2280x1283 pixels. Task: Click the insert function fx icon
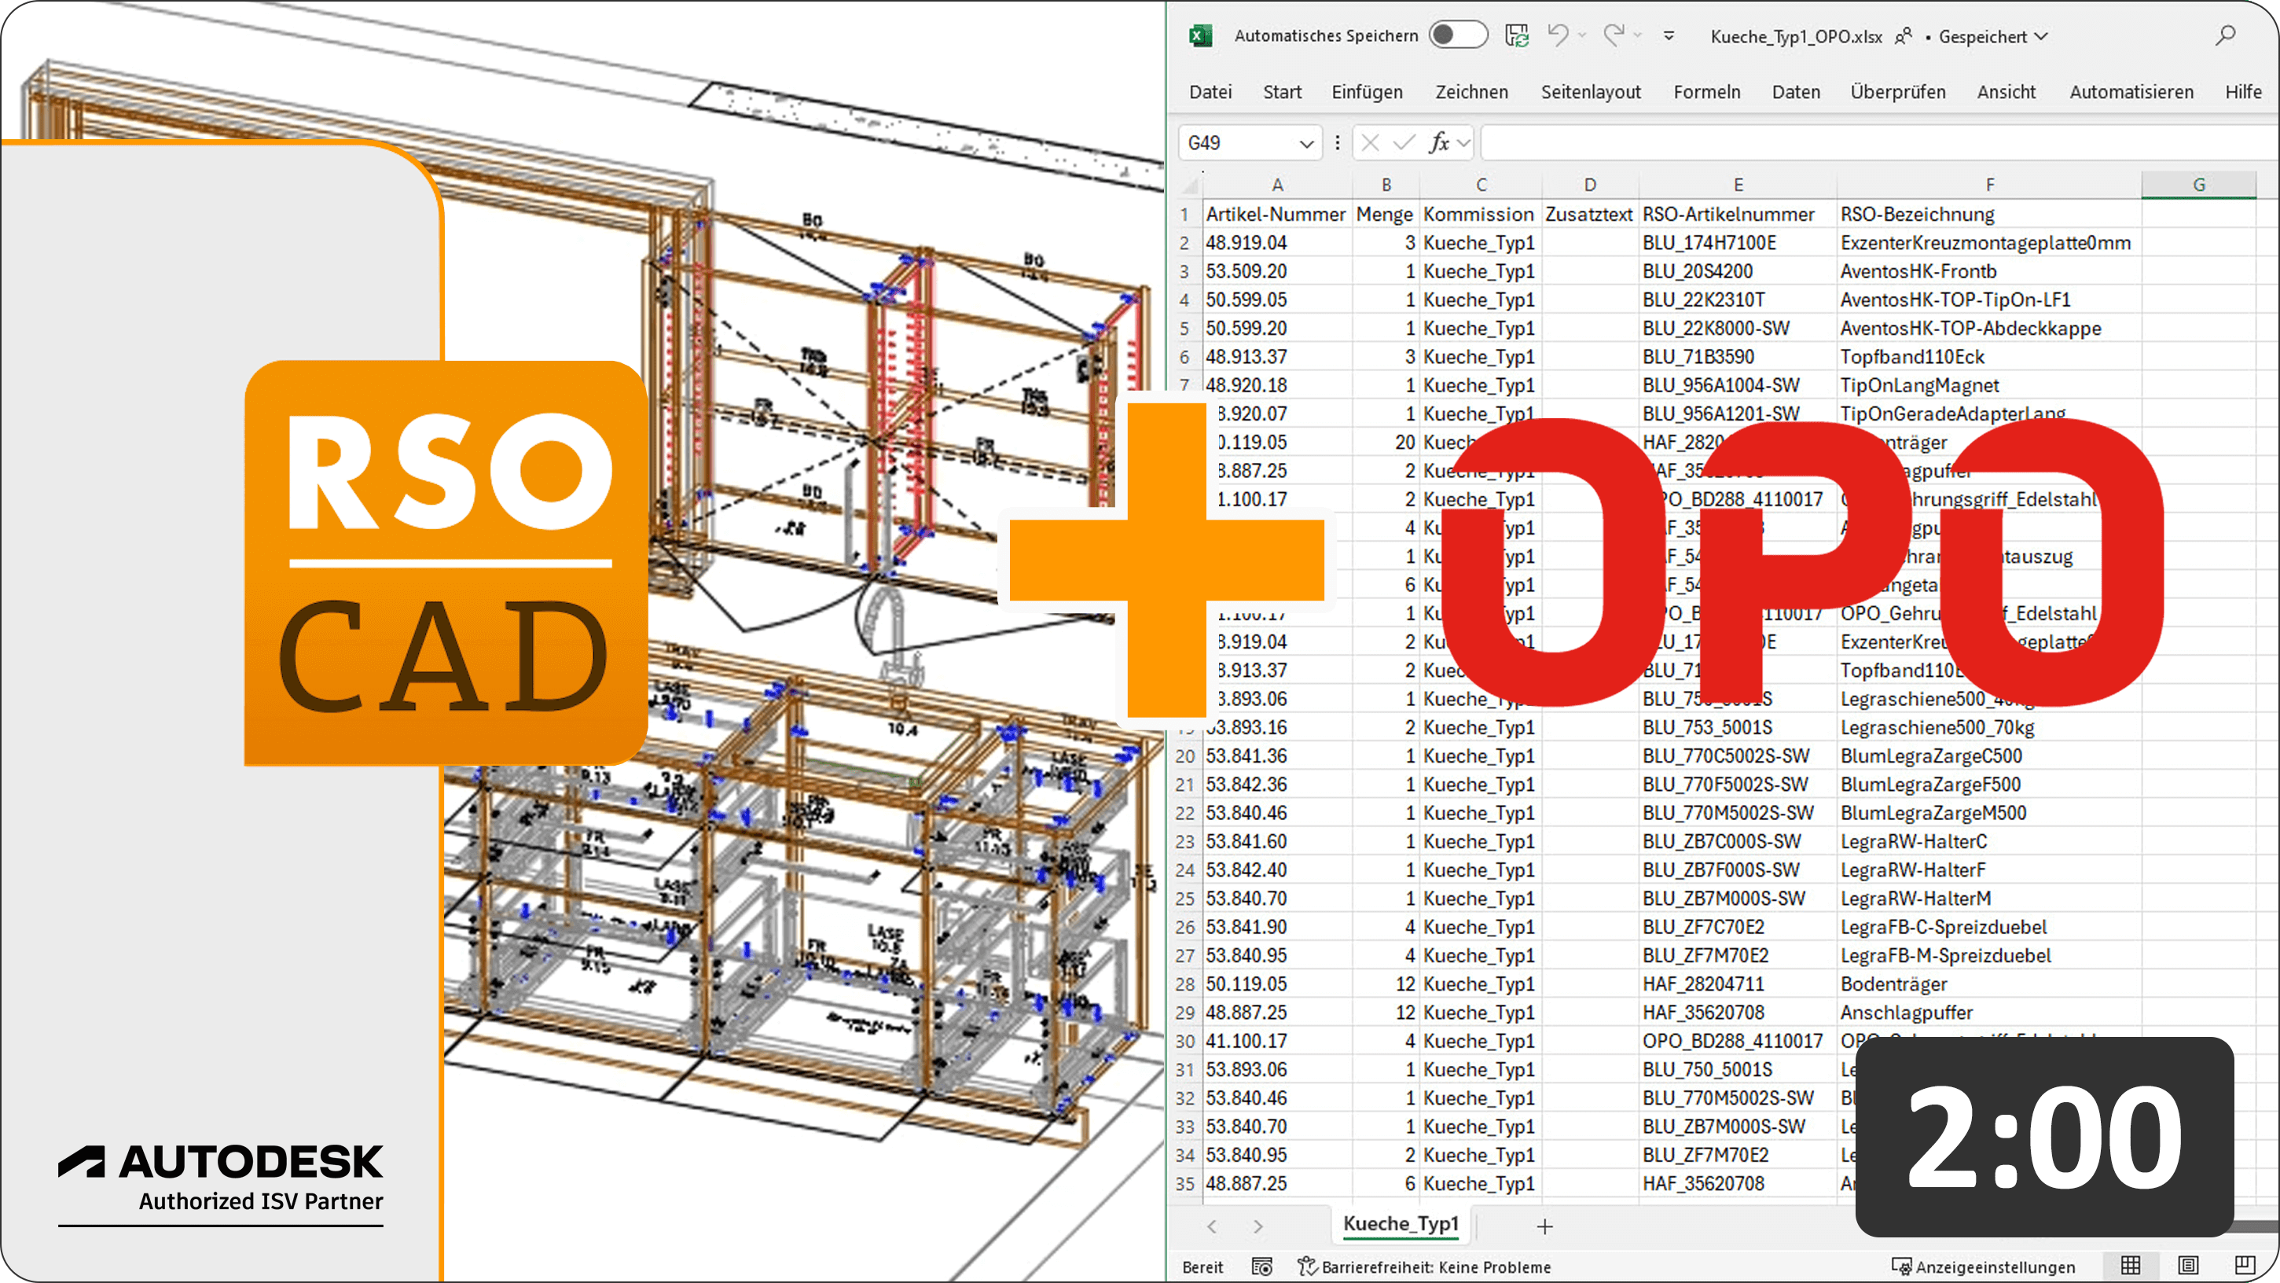[1439, 142]
